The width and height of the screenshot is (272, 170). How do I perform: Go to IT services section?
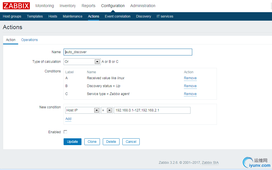(x=165, y=16)
